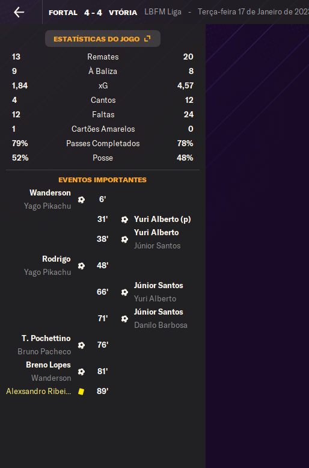Open Estatísticas do Jogo button

tap(103, 38)
